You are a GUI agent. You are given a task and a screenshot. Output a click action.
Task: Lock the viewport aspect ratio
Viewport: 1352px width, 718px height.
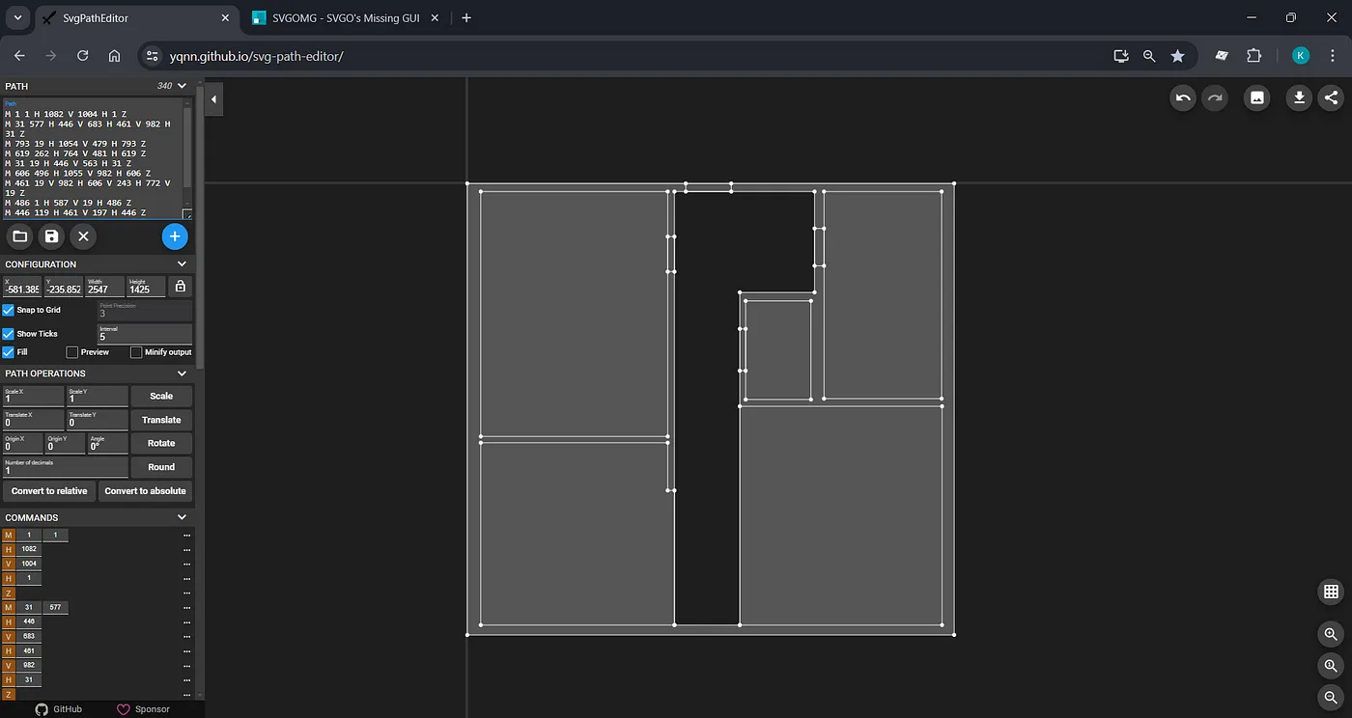180,287
